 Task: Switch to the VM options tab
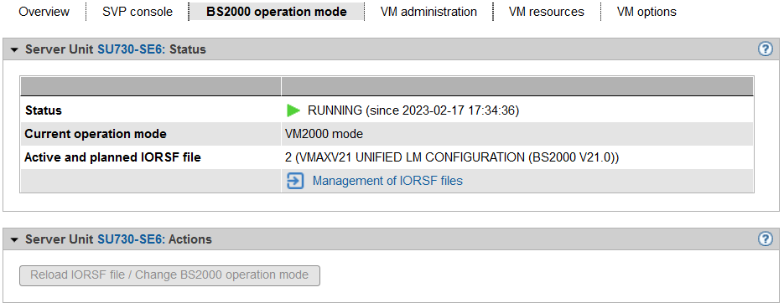point(646,12)
